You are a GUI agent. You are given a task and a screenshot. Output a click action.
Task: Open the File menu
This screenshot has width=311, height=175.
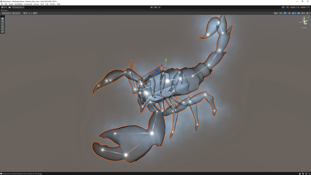2,4
